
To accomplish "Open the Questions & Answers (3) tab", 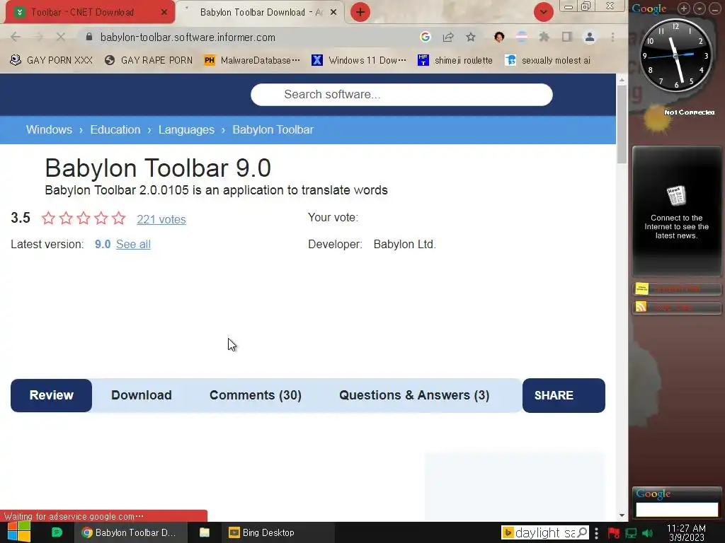I will point(414,395).
